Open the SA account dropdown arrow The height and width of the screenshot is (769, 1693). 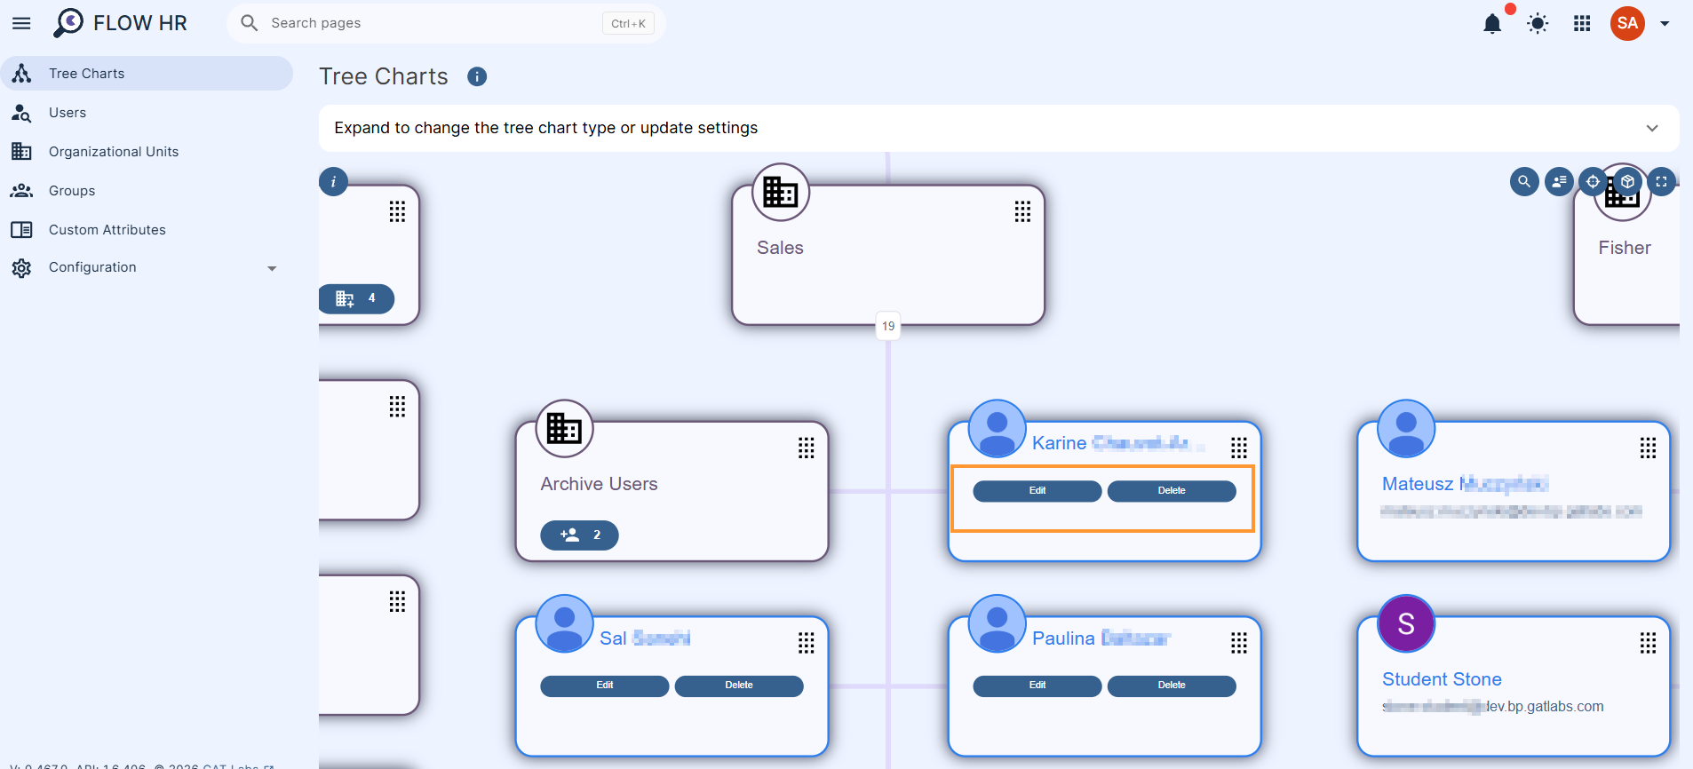pyautogui.click(x=1665, y=24)
